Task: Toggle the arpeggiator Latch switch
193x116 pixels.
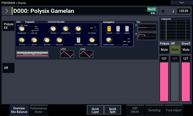Action: (125, 40)
